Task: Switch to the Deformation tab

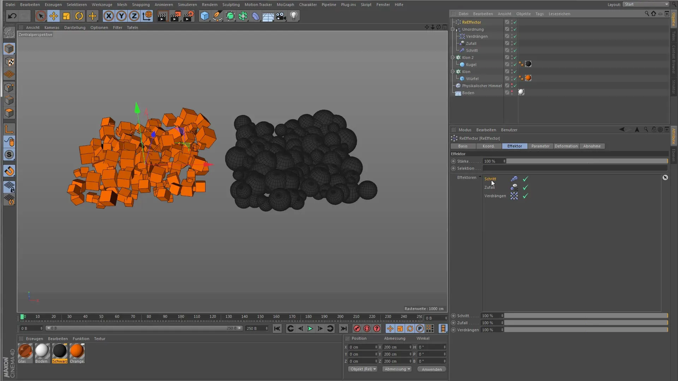Action: pos(566,146)
